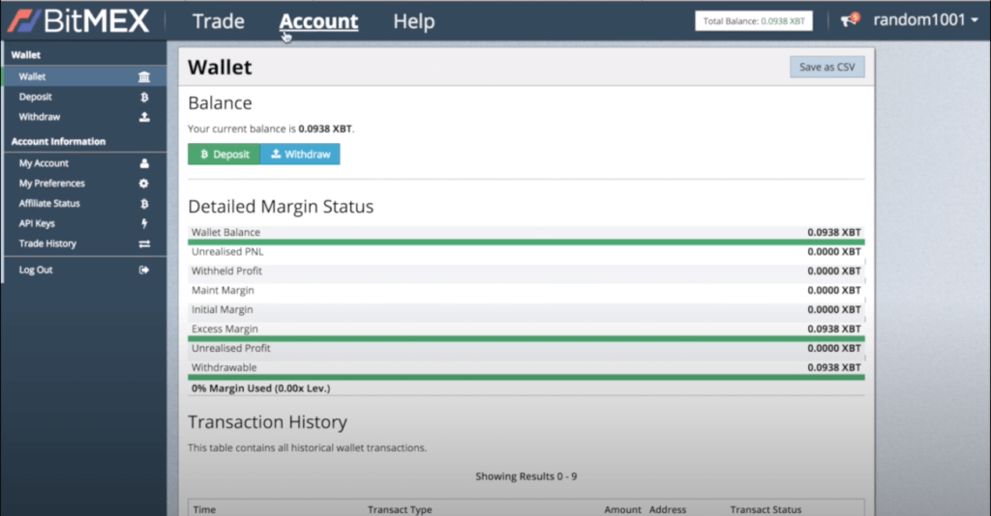Click the green Deposit button
This screenshot has width=991, height=516.
tap(224, 154)
